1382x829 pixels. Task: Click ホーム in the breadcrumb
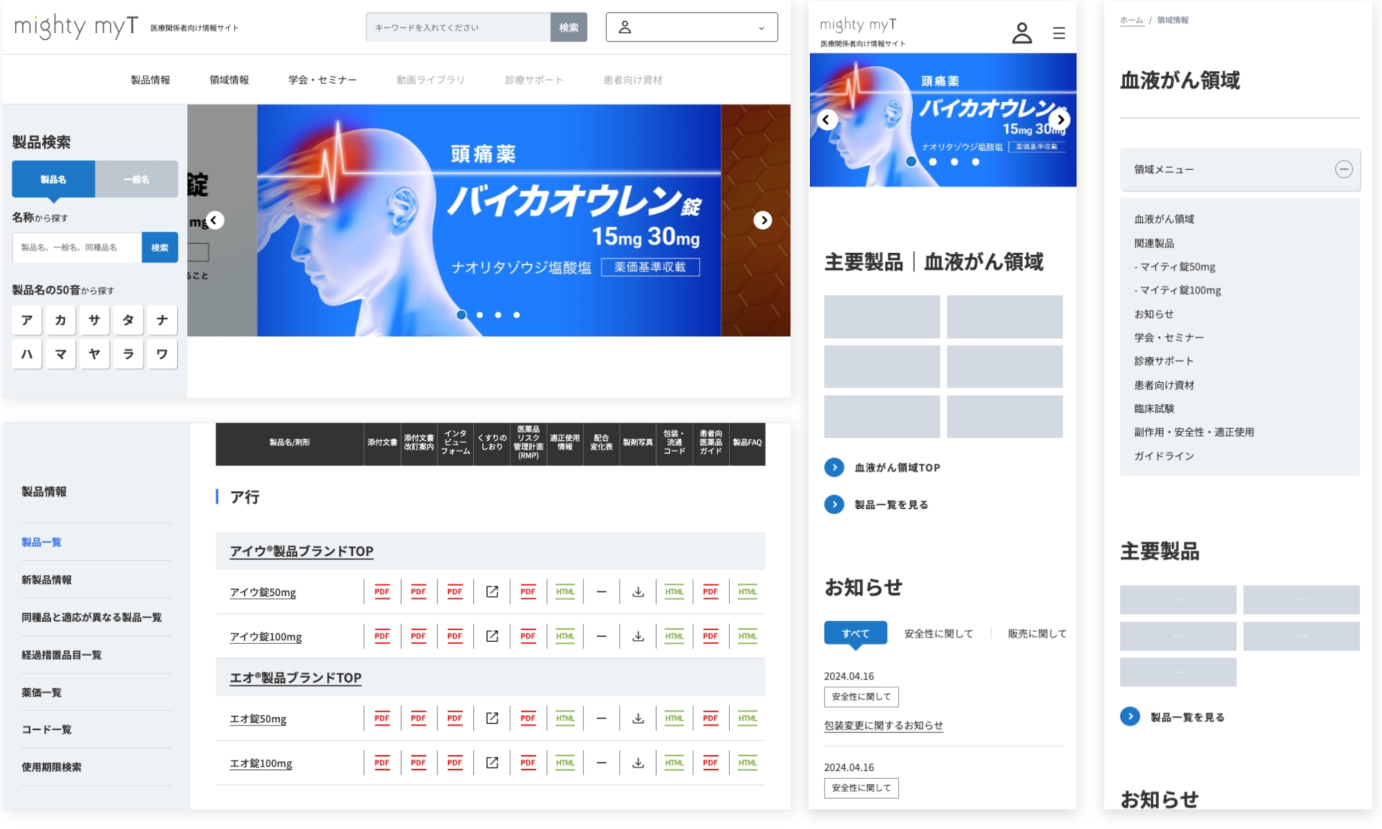click(1131, 20)
